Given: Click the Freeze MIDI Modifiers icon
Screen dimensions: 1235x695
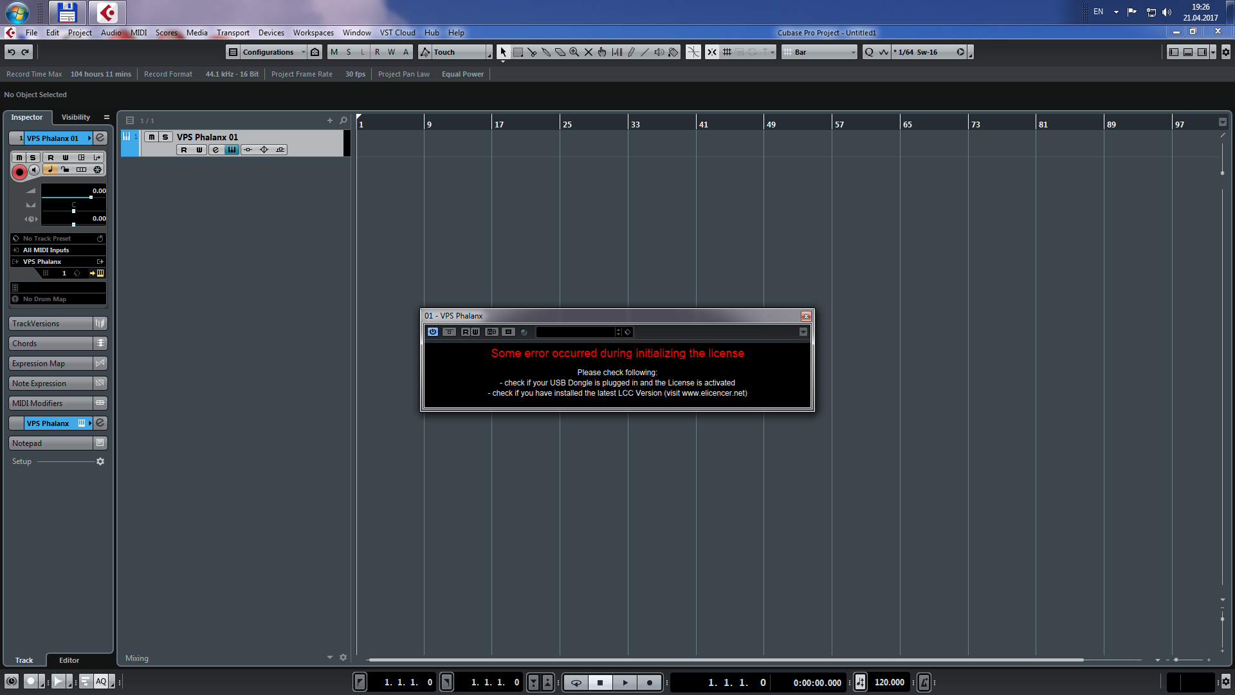Looking at the screenshot, I should (x=100, y=402).
